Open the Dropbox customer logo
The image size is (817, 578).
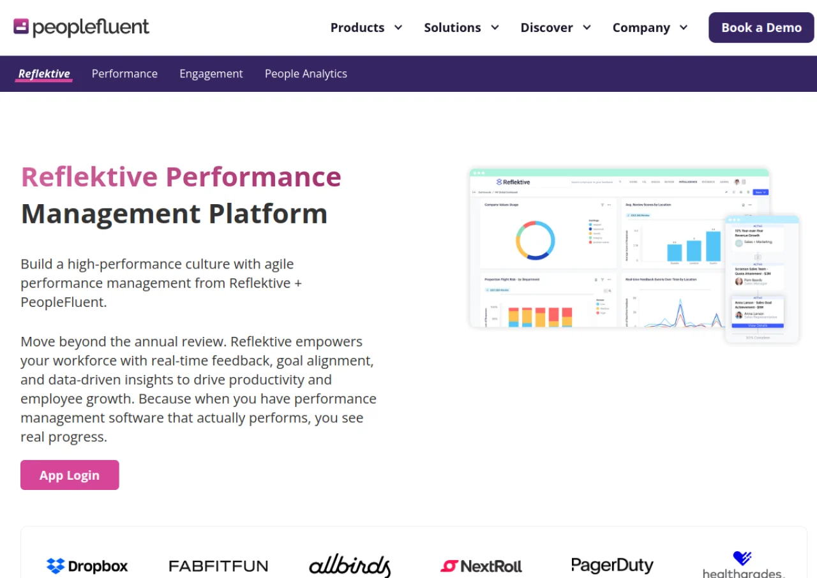(x=87, y=565)
